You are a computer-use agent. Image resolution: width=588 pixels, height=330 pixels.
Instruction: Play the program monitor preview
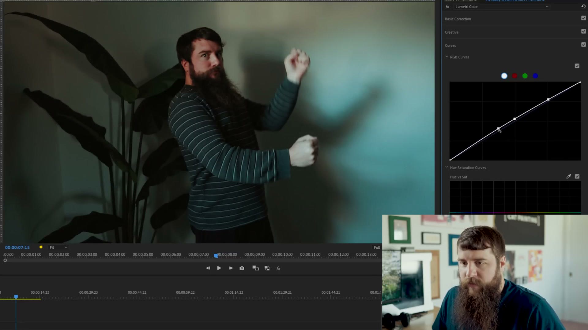point(219,268)
